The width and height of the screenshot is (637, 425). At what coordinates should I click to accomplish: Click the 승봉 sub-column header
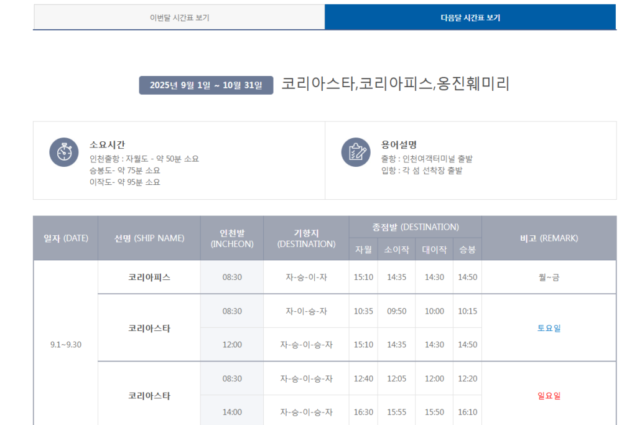(x=467, y=250)
